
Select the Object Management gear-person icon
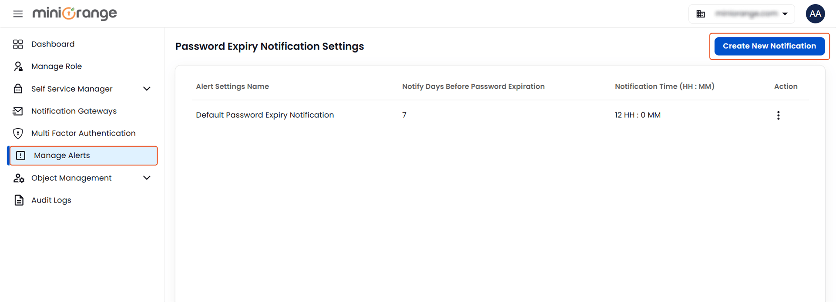(18, 178)
